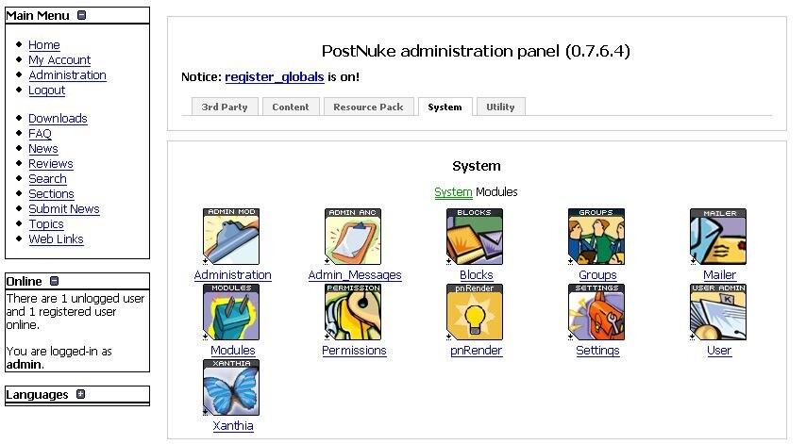Viewport: 806px width, 444px height.
Task: Click the Admin_Messages text link
Action: coord(355,275)
